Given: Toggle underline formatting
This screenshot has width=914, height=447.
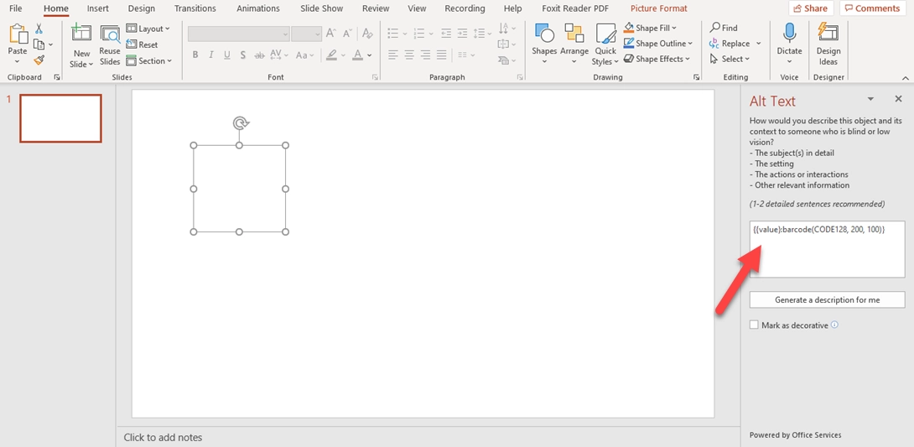Looking at the screenshot, I should coord(226,55).
